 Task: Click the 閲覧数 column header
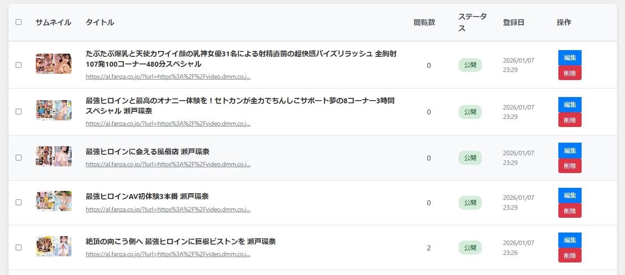click(x=424, y=22)
